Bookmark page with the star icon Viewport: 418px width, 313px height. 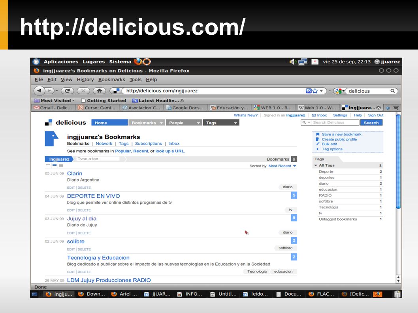point(315,91)
